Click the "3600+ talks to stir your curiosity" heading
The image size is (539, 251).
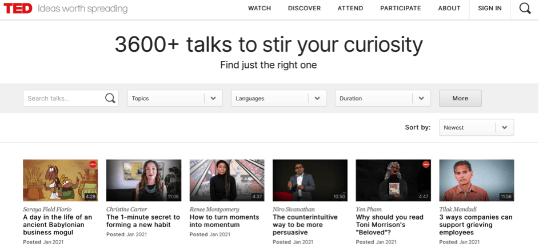click(269, 44)
